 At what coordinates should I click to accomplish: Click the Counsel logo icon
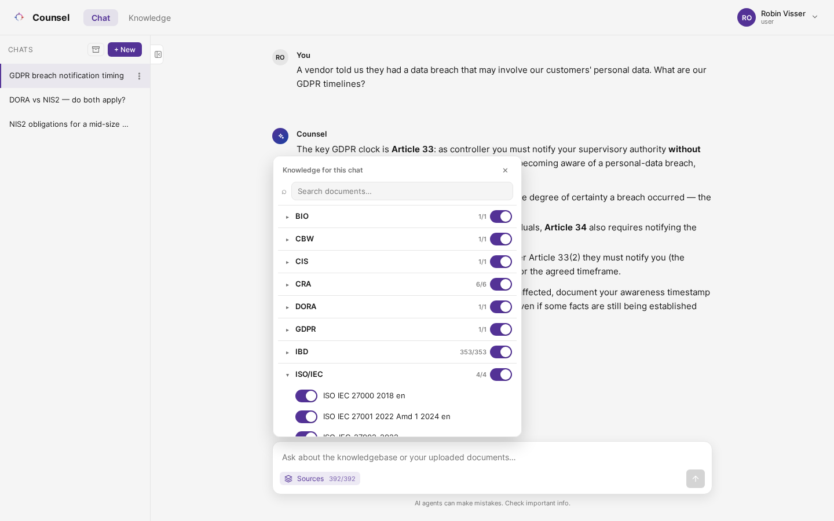[x=19, y=17]
